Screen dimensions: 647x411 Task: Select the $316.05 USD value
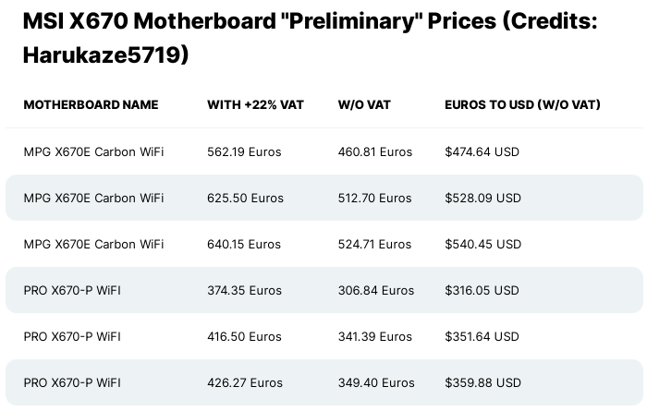click(482, 290)
